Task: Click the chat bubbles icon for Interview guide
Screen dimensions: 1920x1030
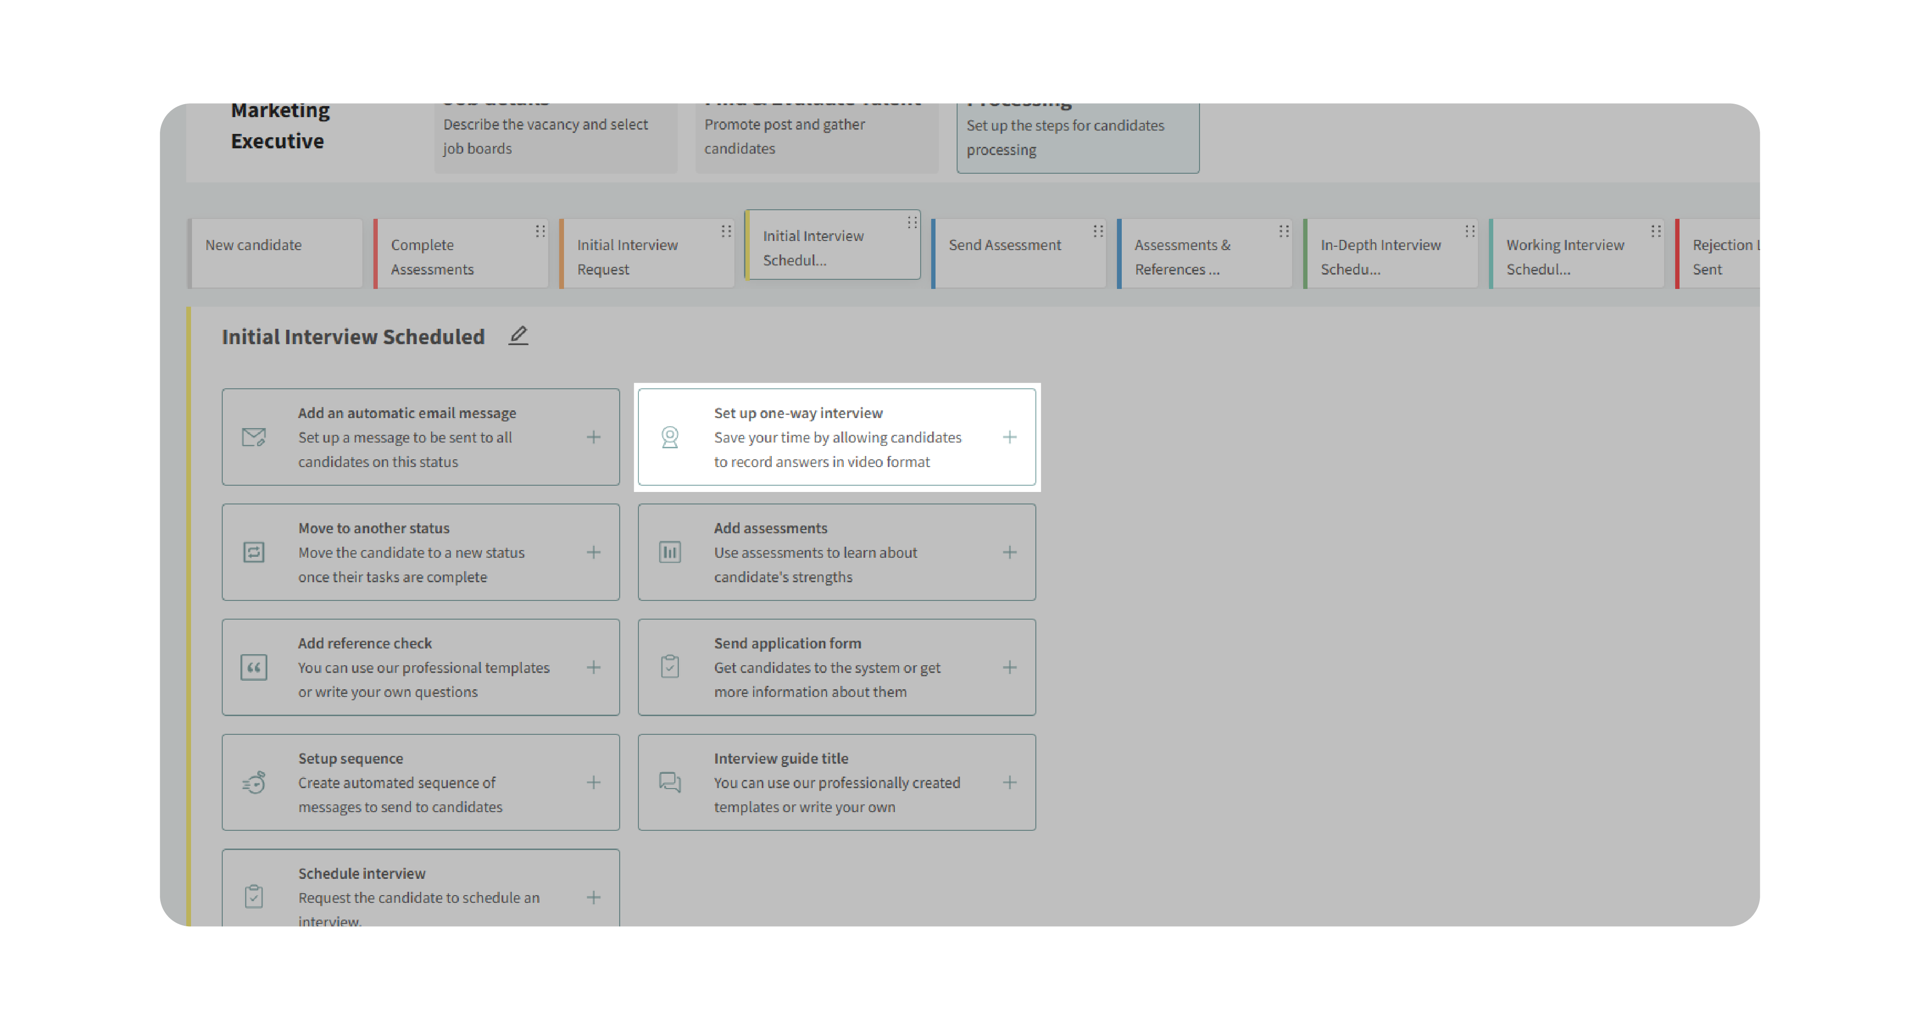Action: [x=669, y=782]
